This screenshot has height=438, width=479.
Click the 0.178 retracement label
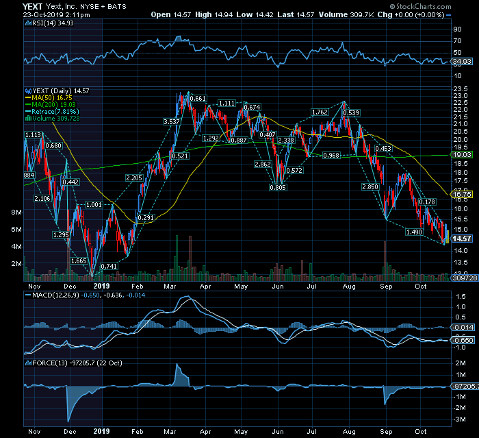point(427,202)
